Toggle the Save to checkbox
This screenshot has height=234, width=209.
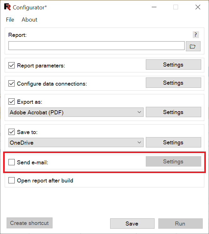(12, 132)
